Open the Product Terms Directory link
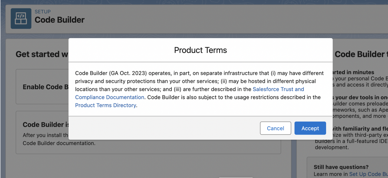Screen dimensions: 388x178 point(105,105)
